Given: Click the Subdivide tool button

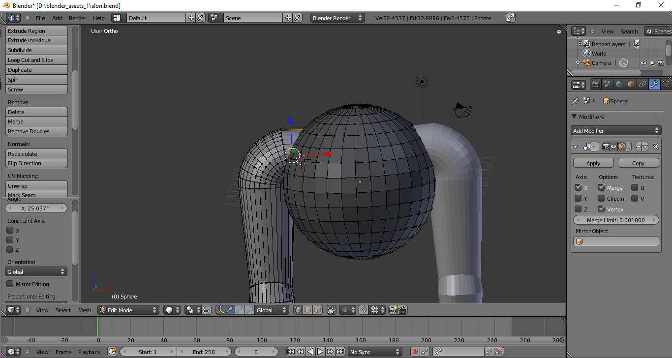Looking at the screenshot, I should [x=36, y=50].
